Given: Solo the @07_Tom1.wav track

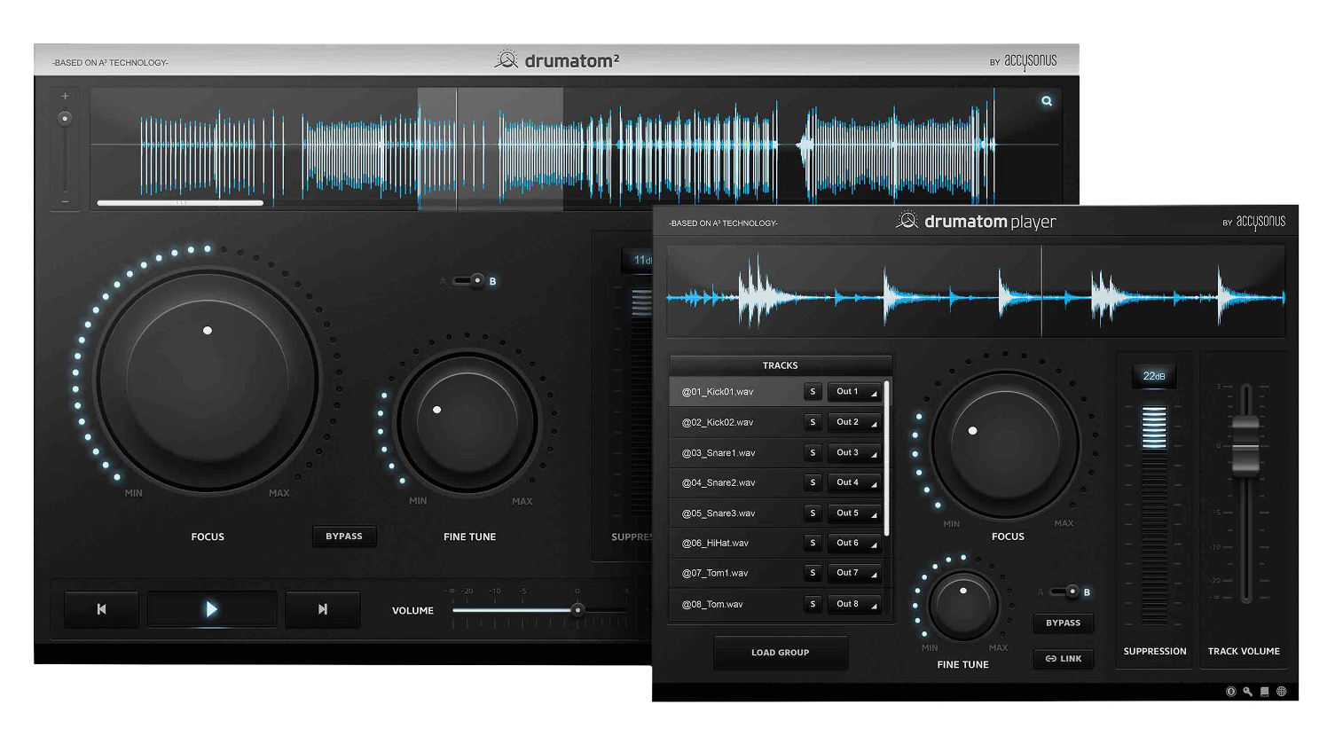Looking at the screenshot, I should [813, 573].
